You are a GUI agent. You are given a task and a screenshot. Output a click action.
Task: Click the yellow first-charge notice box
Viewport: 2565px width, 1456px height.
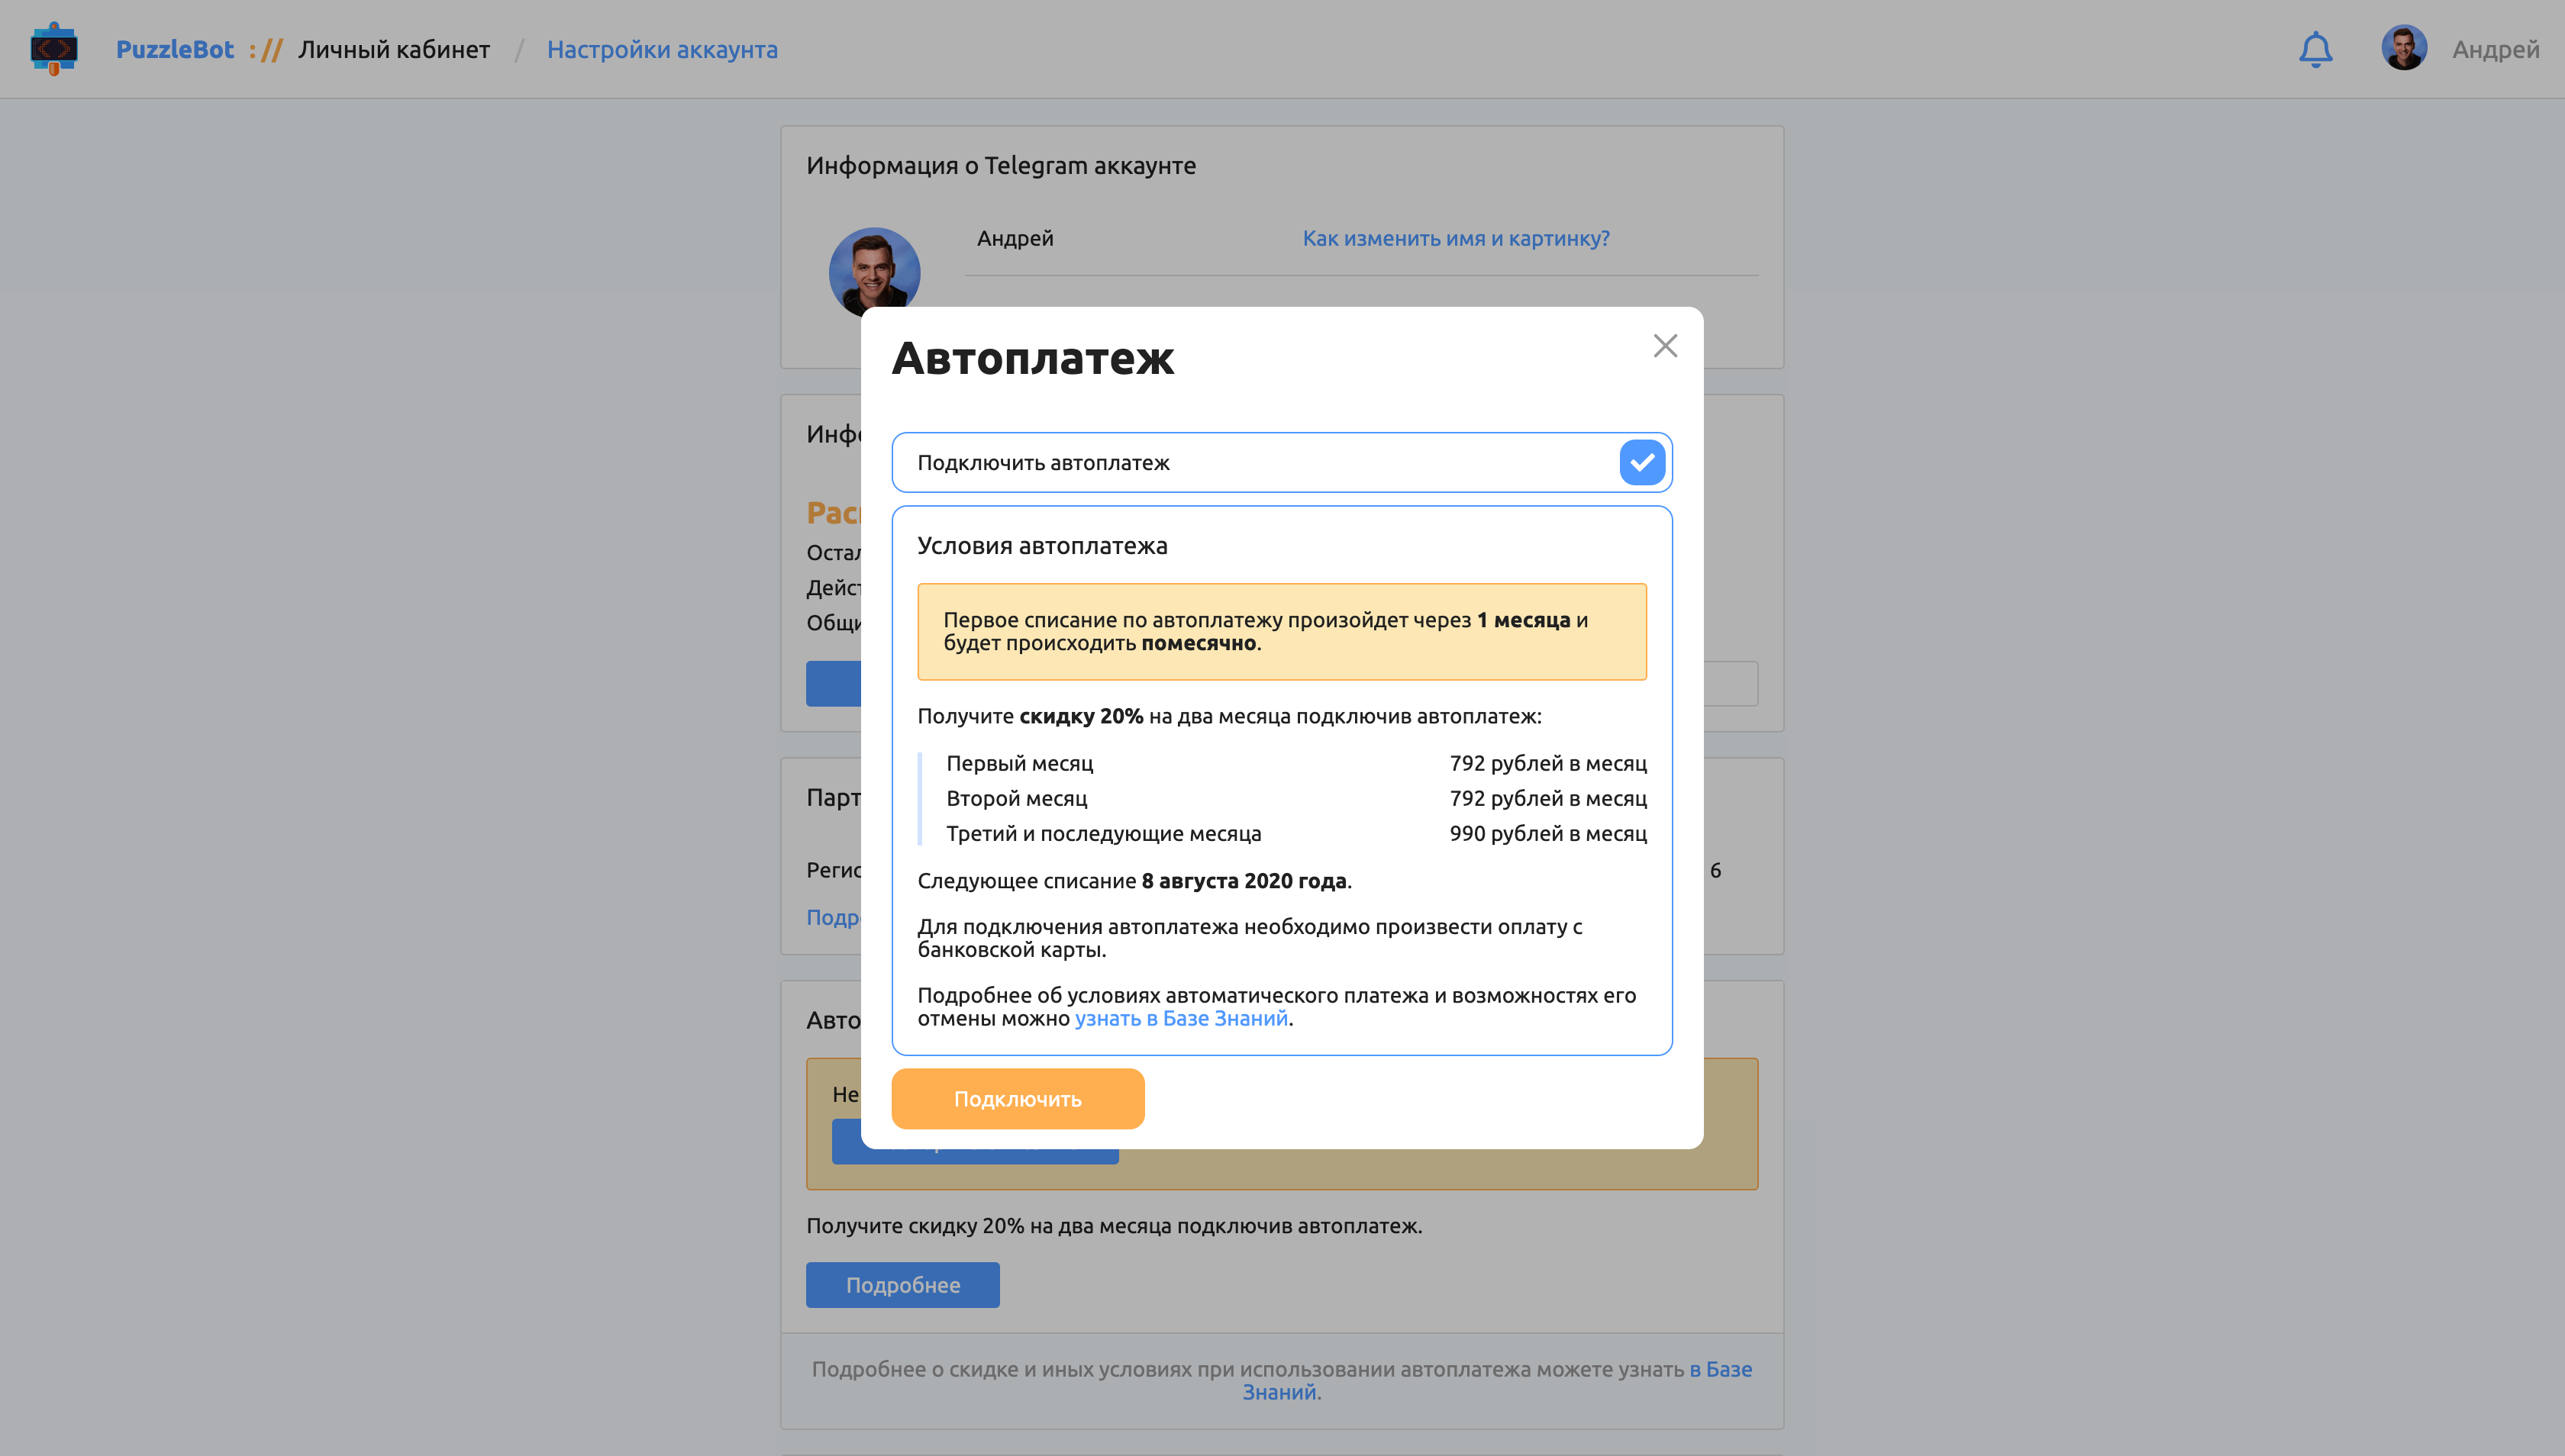click(x=1282, y=631)
